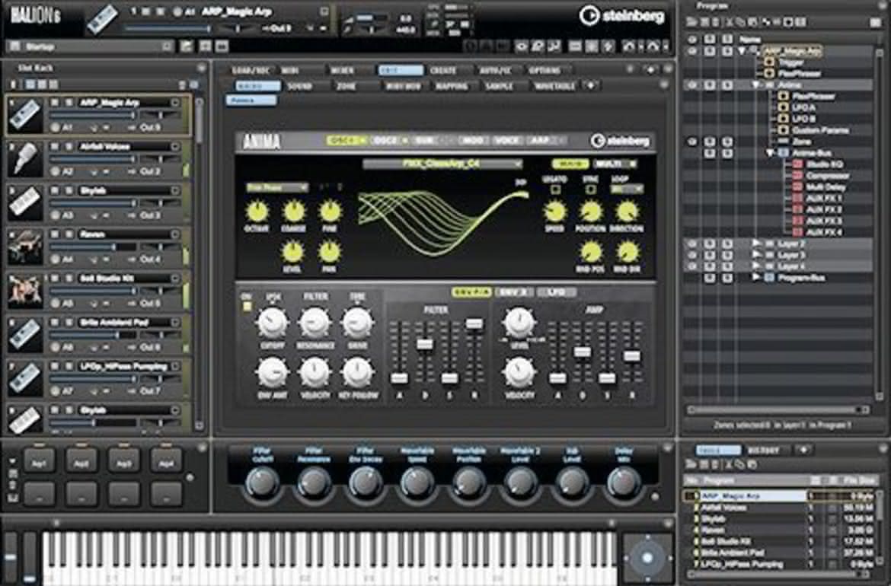Click the plus icon next to History tab
This screenshot has width=891, height=586.
tap(803, 451)
